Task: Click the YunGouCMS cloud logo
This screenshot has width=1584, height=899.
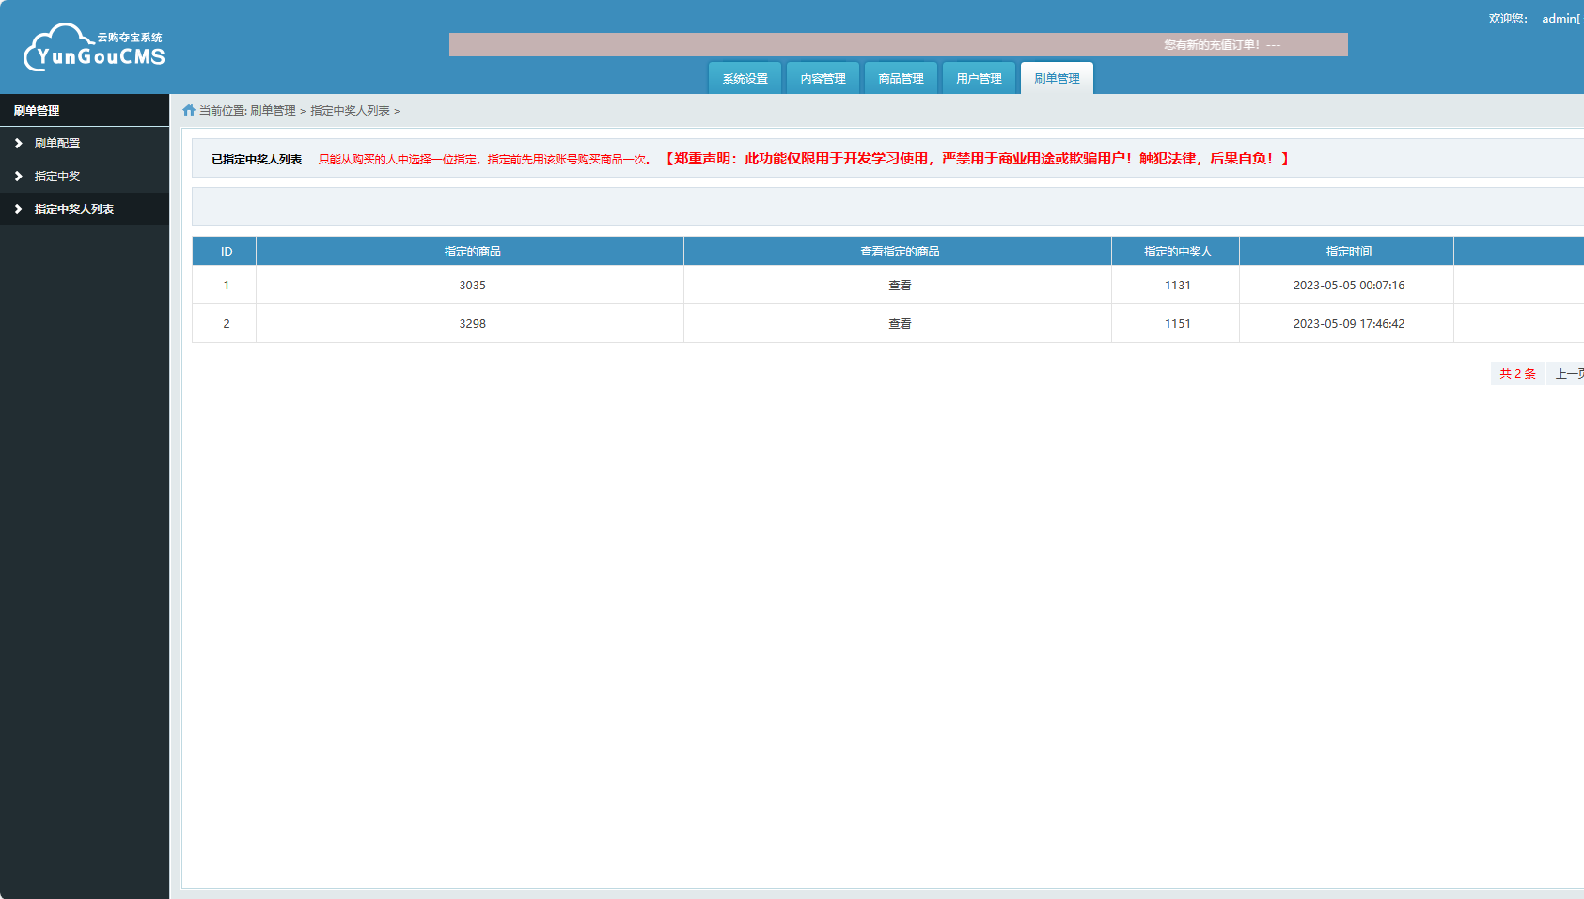Action: (x=94, y=47)
